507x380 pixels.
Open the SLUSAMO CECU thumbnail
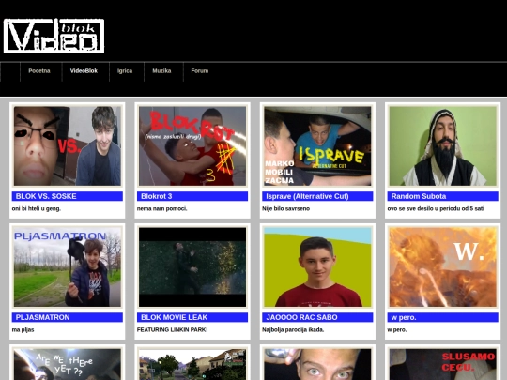(442, 364)
